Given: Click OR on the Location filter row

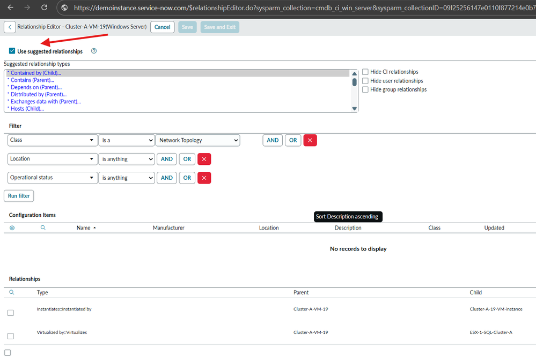Looking at the screenshot, I should pyautogui.click(x=187, y=159).
